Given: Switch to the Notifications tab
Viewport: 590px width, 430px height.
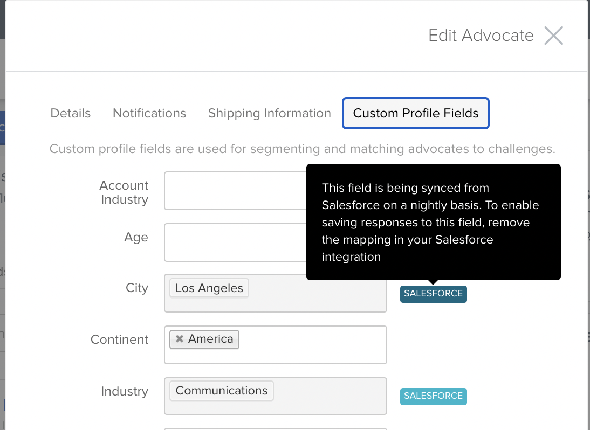Looking at the screenshot, I should (149, 113).
